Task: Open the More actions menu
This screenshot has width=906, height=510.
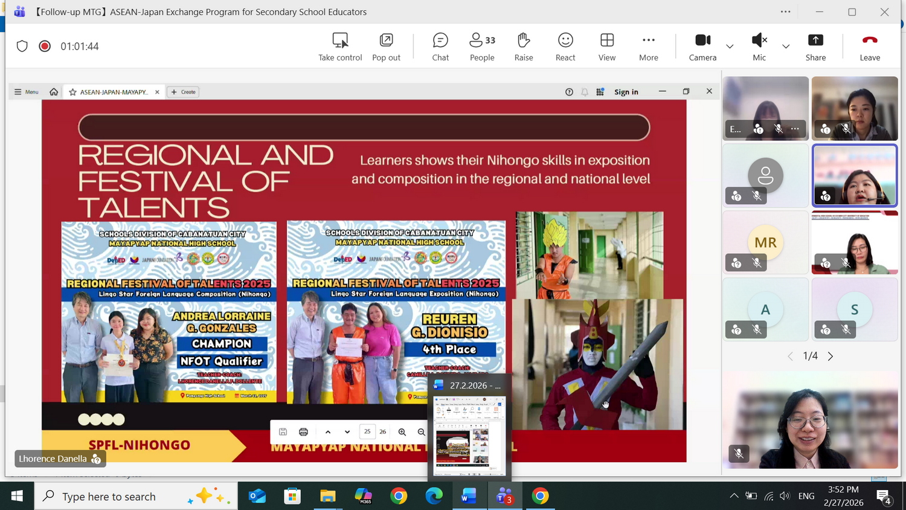Action: tap(649, 47)
